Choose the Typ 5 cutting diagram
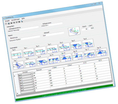The height and width of the screenshot is (104, 118). [76, 45]
